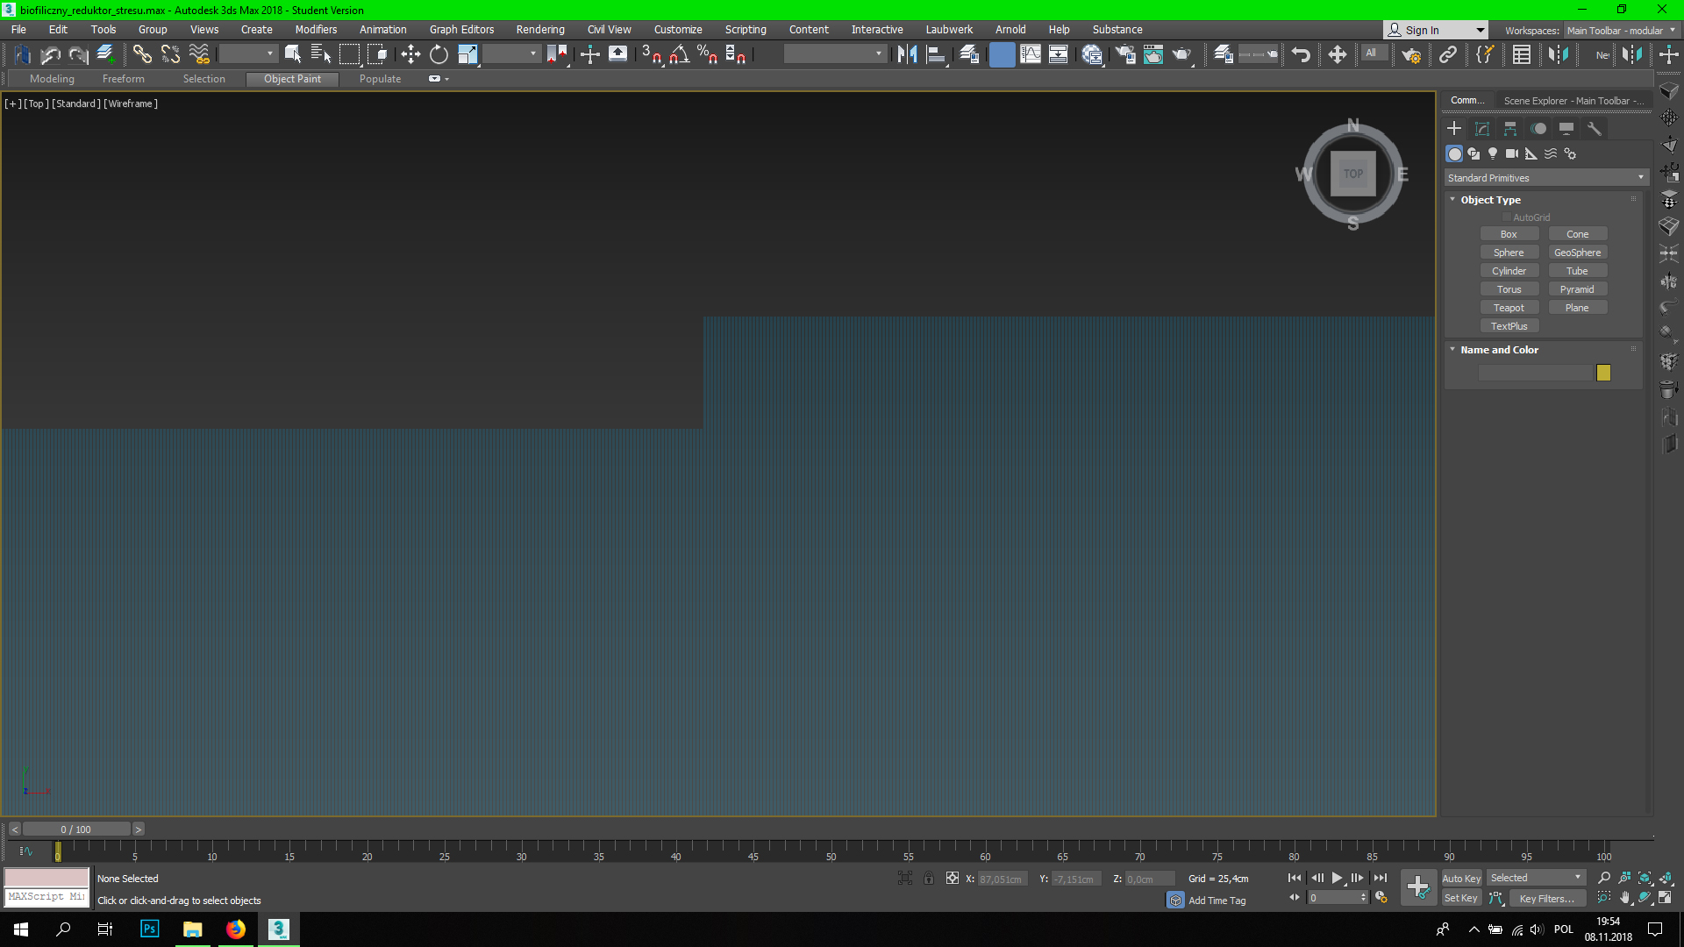The image size is (1684, 947).
Task: Open the Standard Primitives dropdown
Action: (1545, 177)
